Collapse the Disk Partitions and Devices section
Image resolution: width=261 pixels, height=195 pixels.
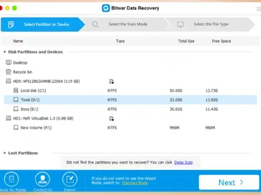pyautogui.click(x=5, y=52)
